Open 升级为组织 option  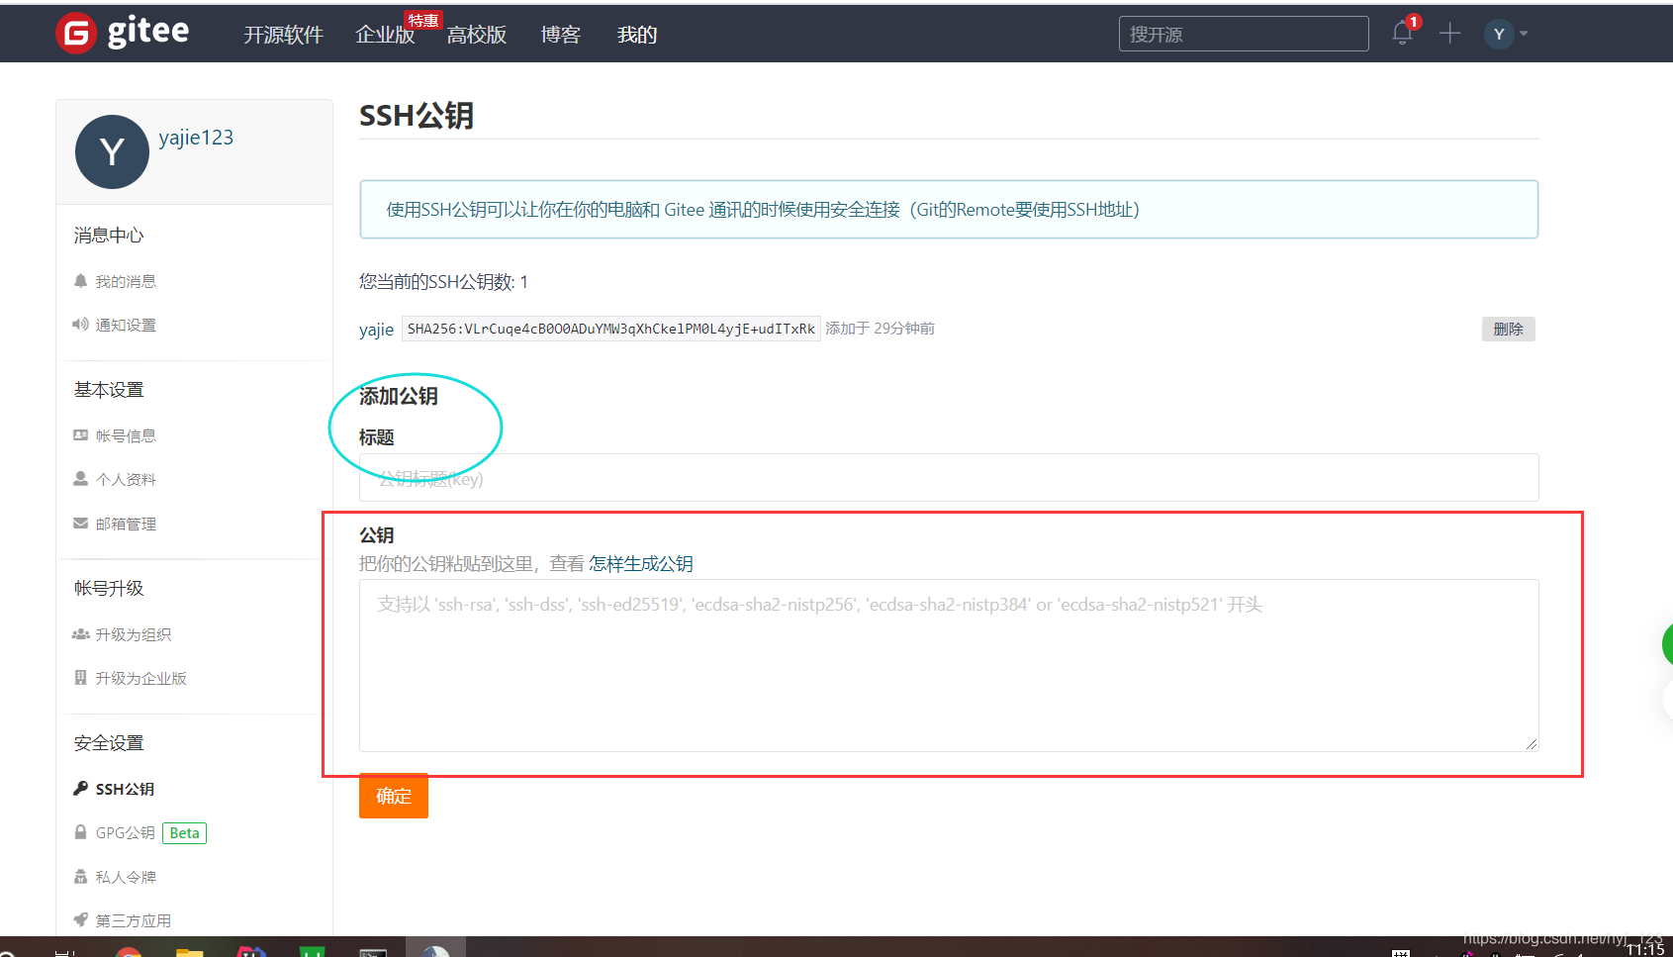point(134,634)
